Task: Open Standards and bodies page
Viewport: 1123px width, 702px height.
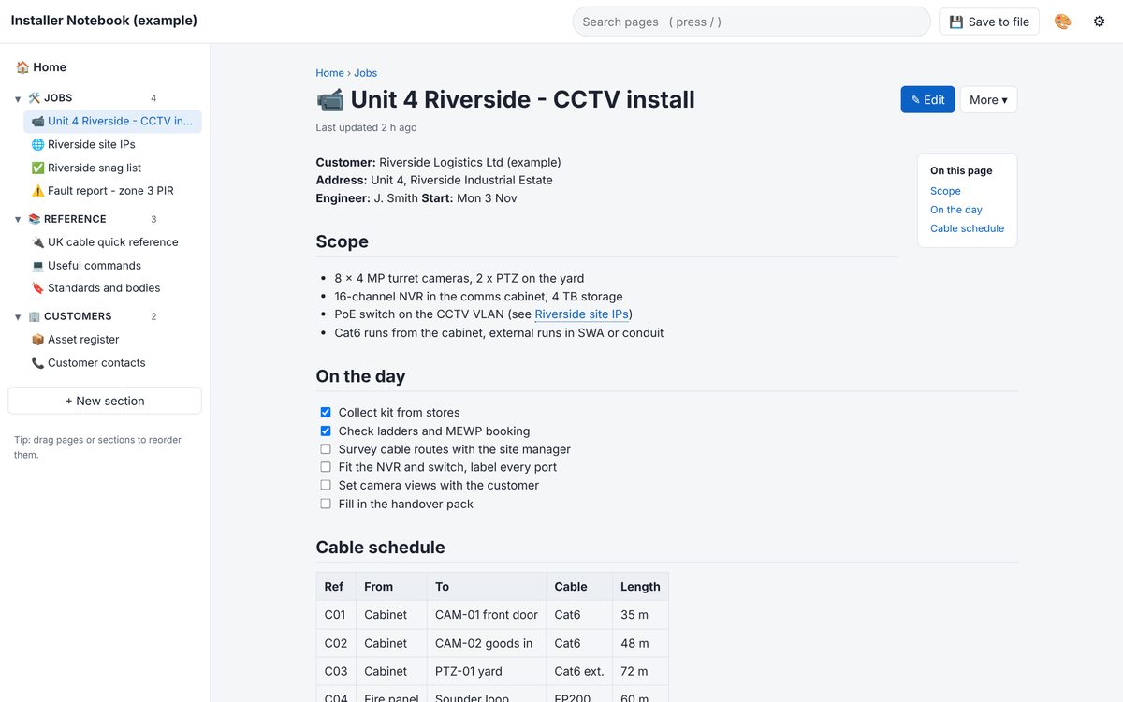Action: pos(112,288)
